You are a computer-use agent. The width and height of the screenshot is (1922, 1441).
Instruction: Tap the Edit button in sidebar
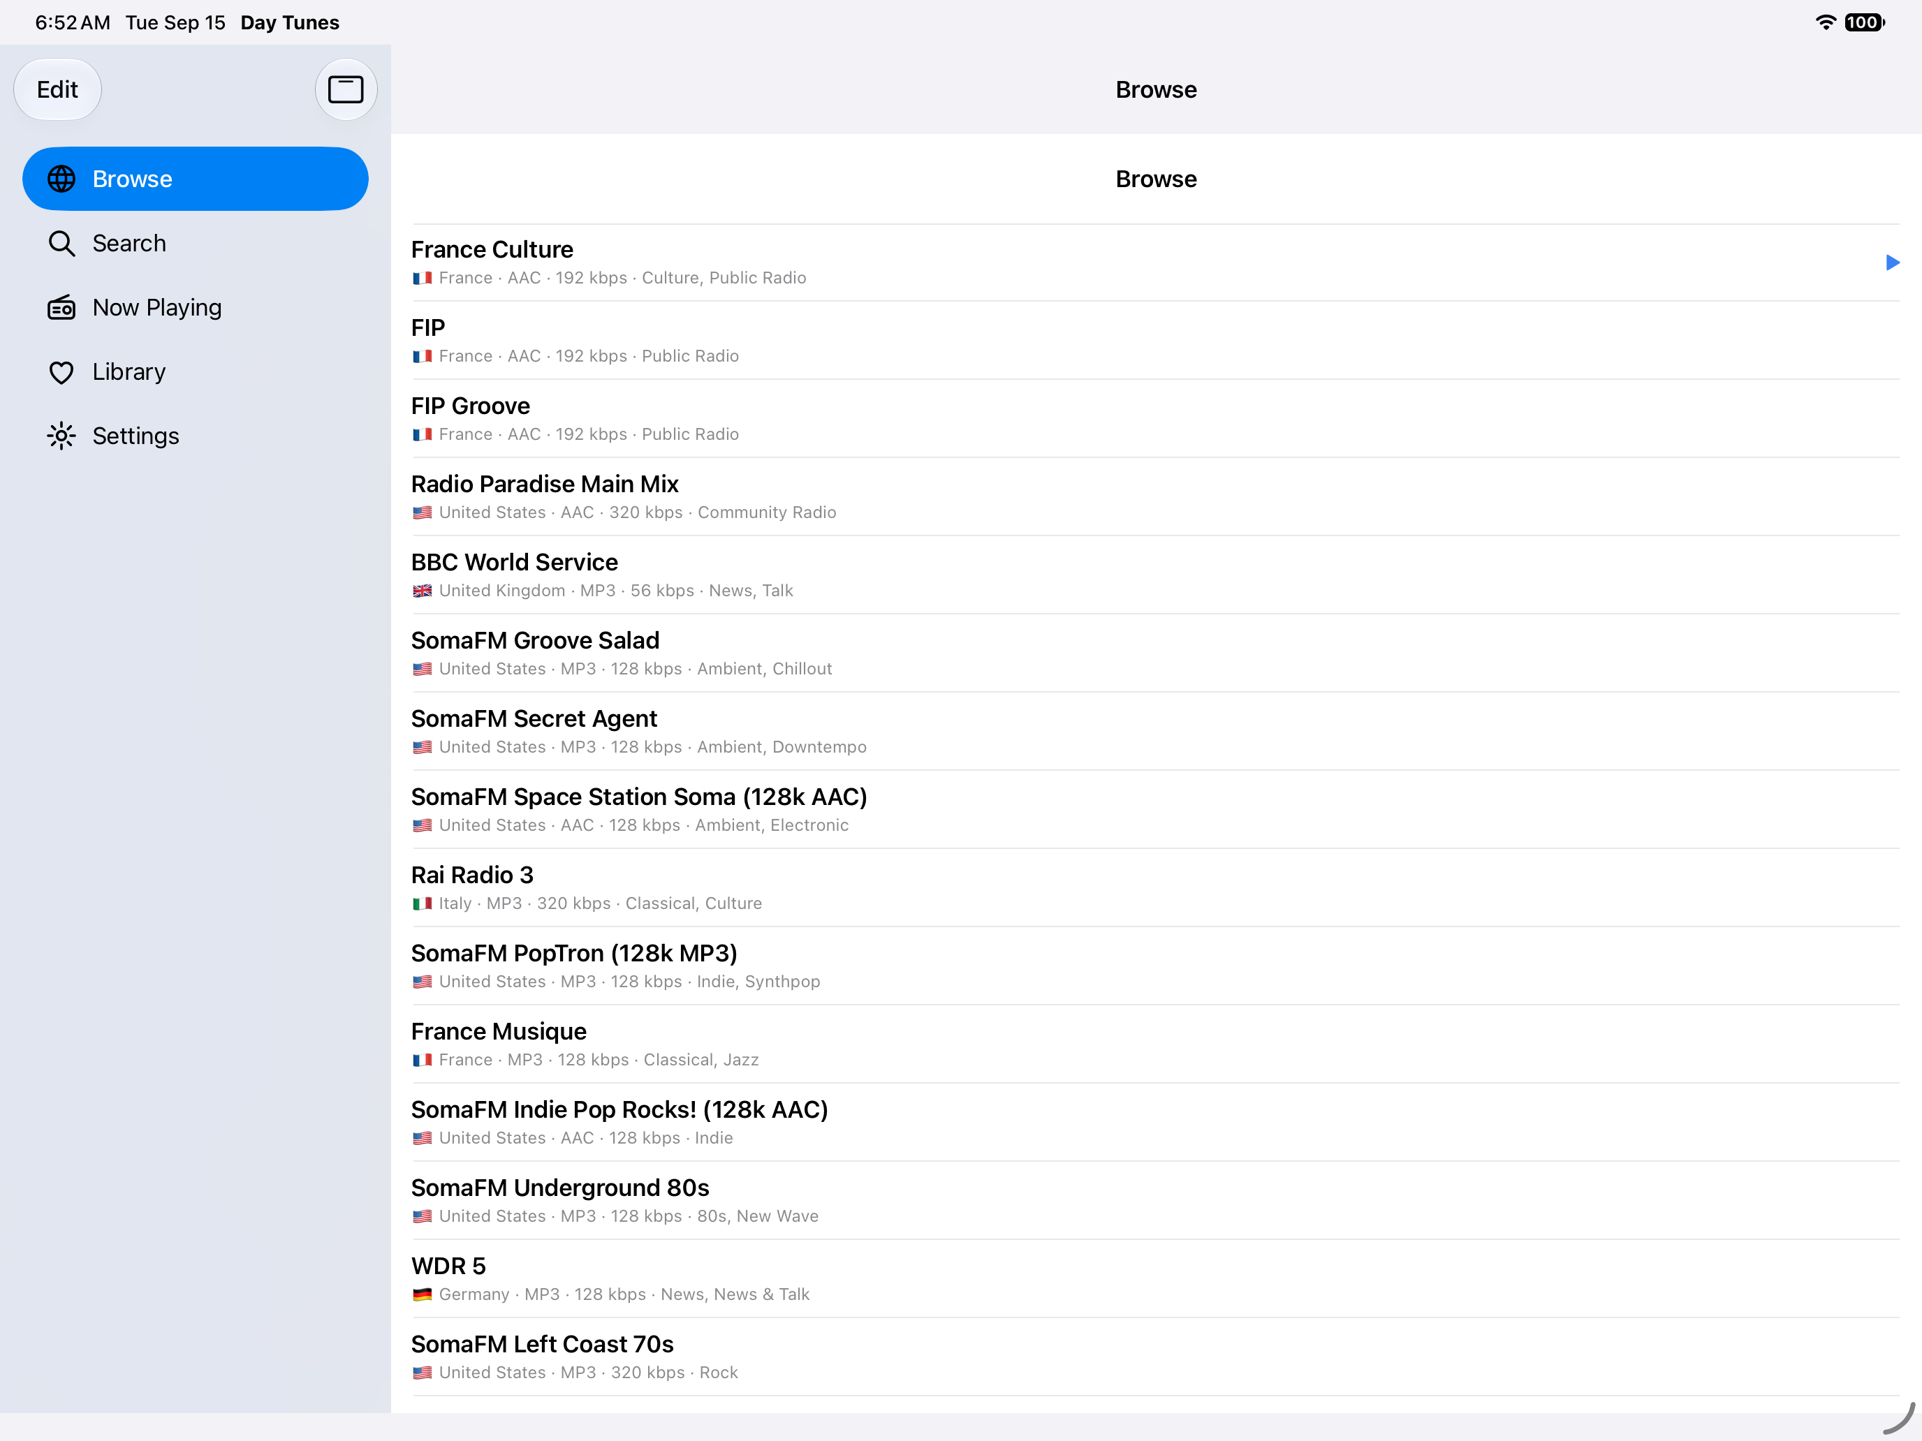point(57,89)
